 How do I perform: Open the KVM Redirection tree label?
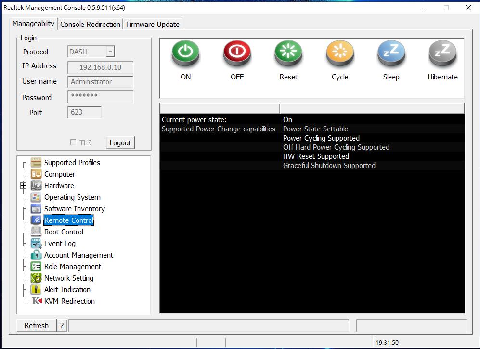click(x=69, y=301)
